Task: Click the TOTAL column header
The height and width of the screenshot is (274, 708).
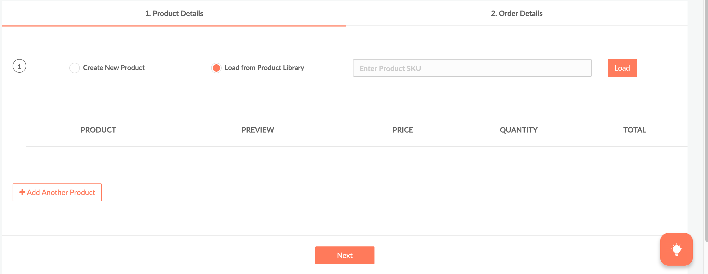Action: click(x=634, y=130)
